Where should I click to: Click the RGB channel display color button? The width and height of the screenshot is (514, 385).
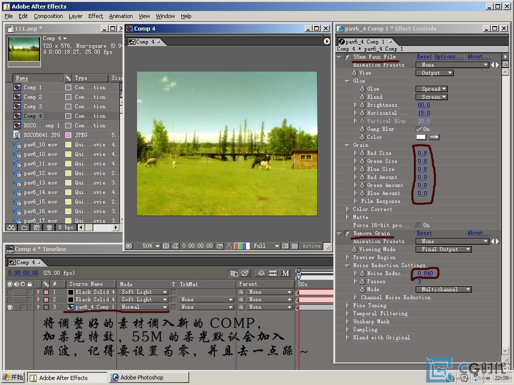(x=241, y=246)
